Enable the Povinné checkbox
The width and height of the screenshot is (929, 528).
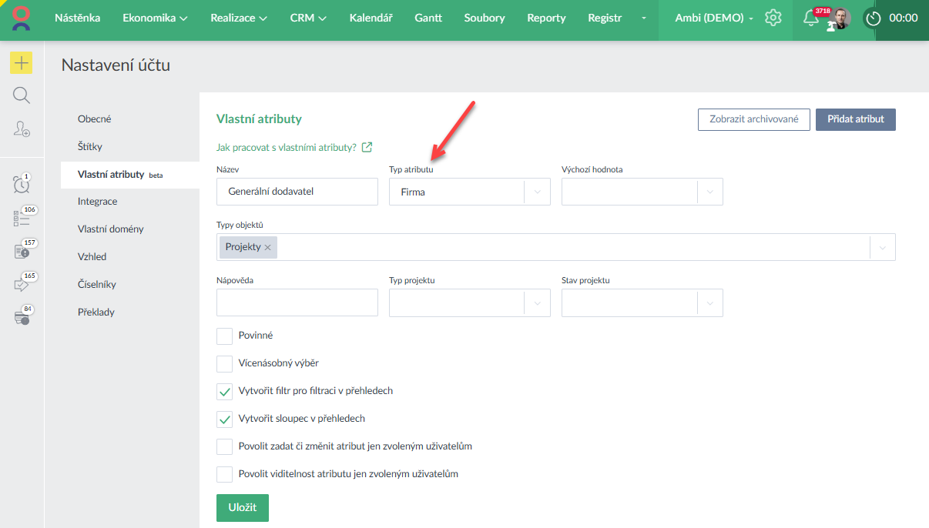224,336
